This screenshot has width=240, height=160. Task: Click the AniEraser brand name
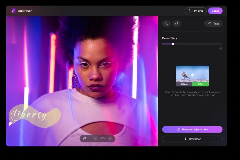[25, 11]
